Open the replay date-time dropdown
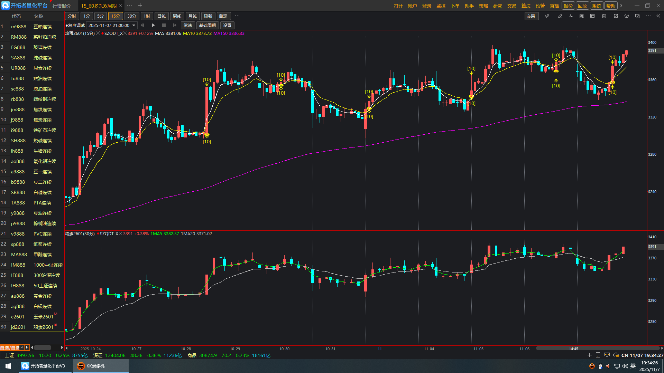Viewport: 664px width, 373px height. (134, 26)
